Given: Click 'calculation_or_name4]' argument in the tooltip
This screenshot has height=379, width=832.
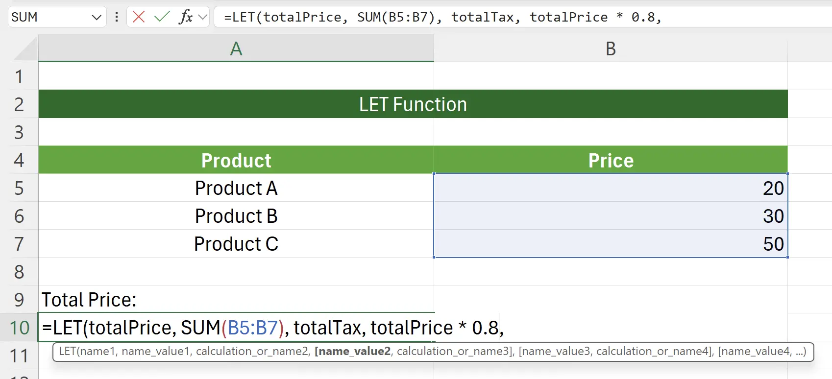Looking at the screenshot, I should [655, 352].
